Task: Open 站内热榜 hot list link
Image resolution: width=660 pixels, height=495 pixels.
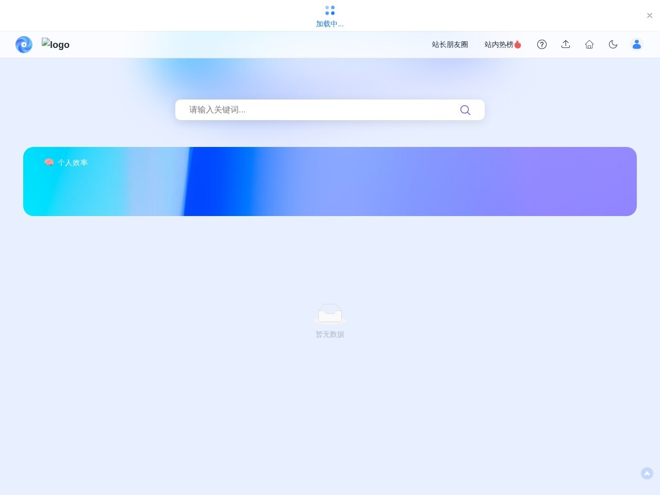Action: click(x=503, y=44)
